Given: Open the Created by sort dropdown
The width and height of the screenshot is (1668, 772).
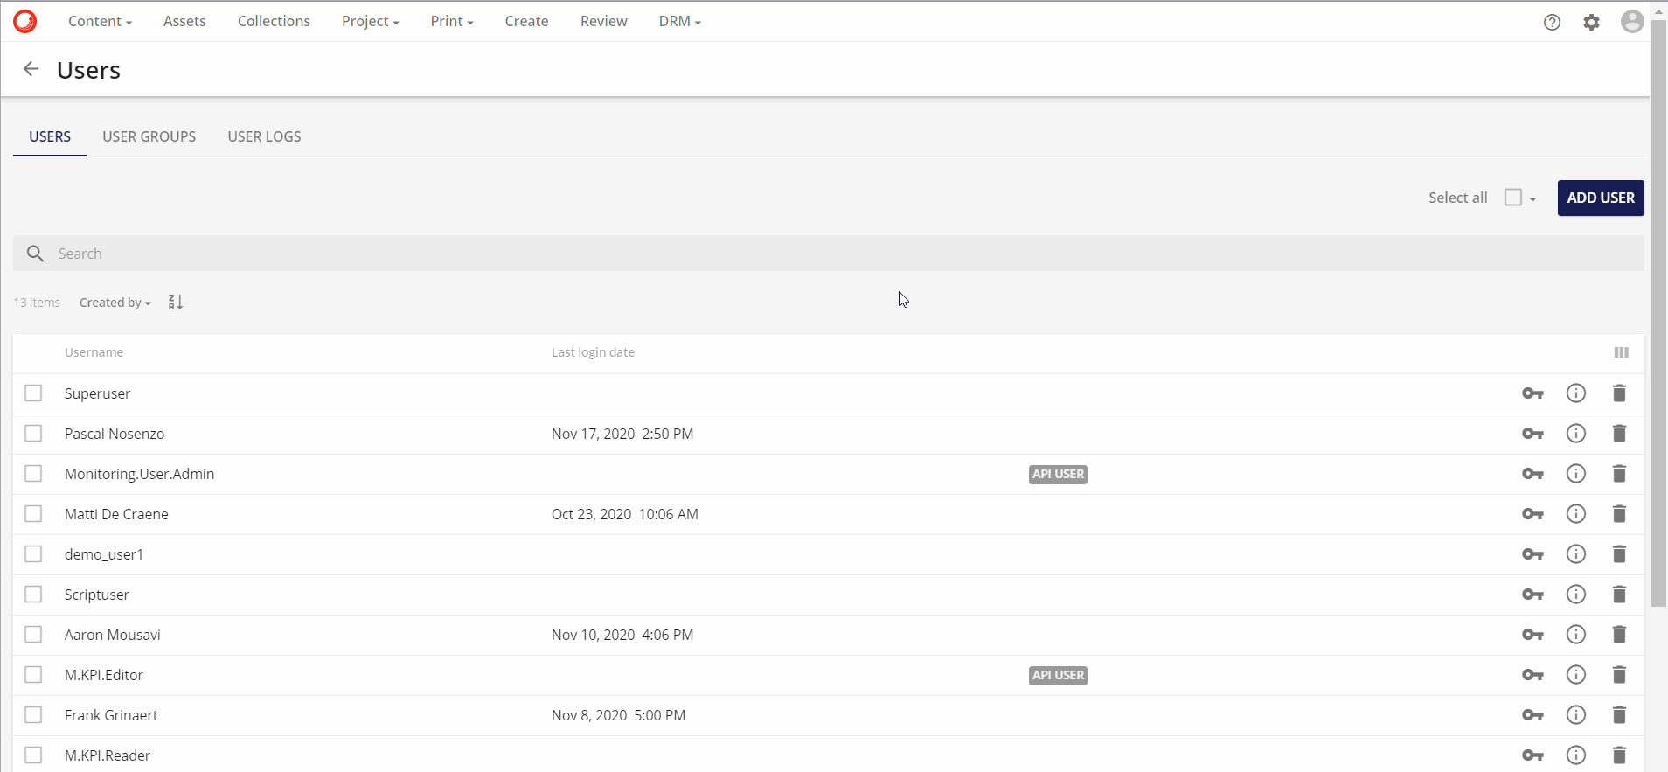Looking at the screenshot, I should pos(115,303).
